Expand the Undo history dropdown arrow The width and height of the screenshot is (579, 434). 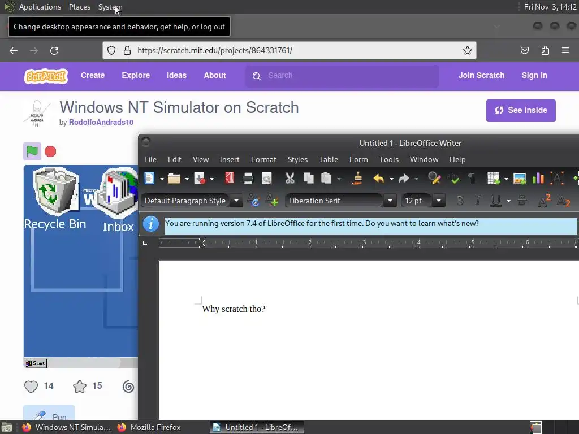click(391, 179)
